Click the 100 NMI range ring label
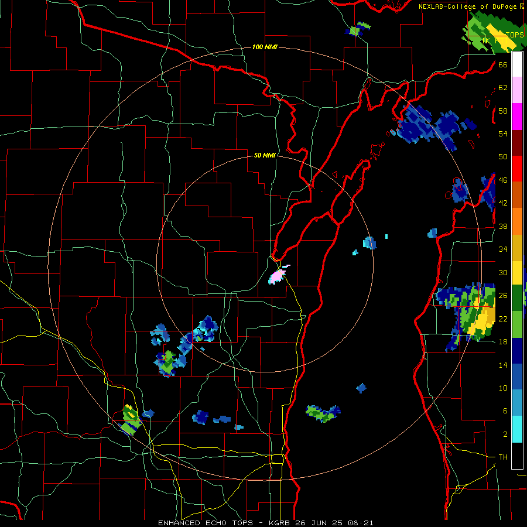Image resolution: width=527 pixels, height=527 pixels. [x=265, y=47]
